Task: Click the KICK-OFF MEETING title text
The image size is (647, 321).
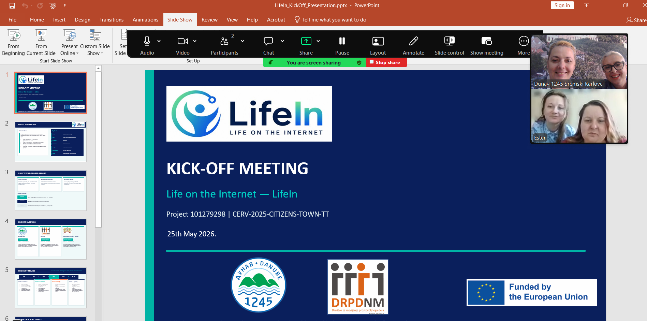Action: pyautogui.click(x=237, y=169)
